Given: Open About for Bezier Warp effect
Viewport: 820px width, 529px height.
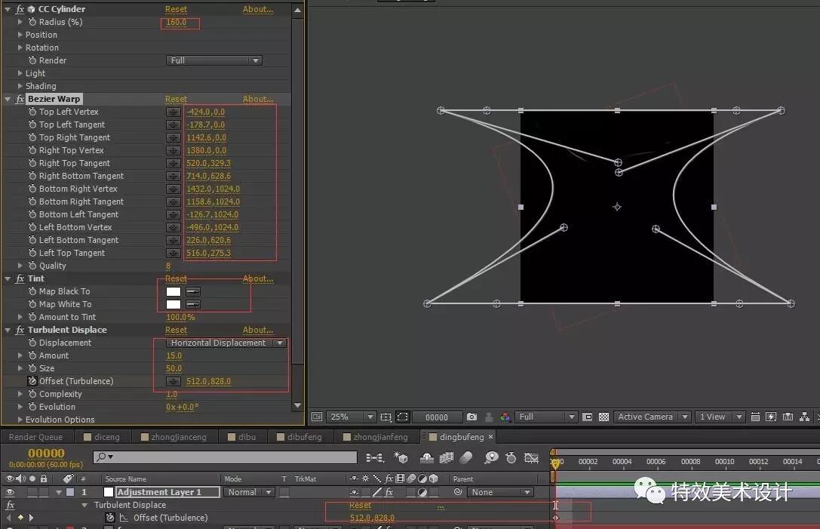Looking at the screenshot, I should pyautogui.click(x=258, y=99).
